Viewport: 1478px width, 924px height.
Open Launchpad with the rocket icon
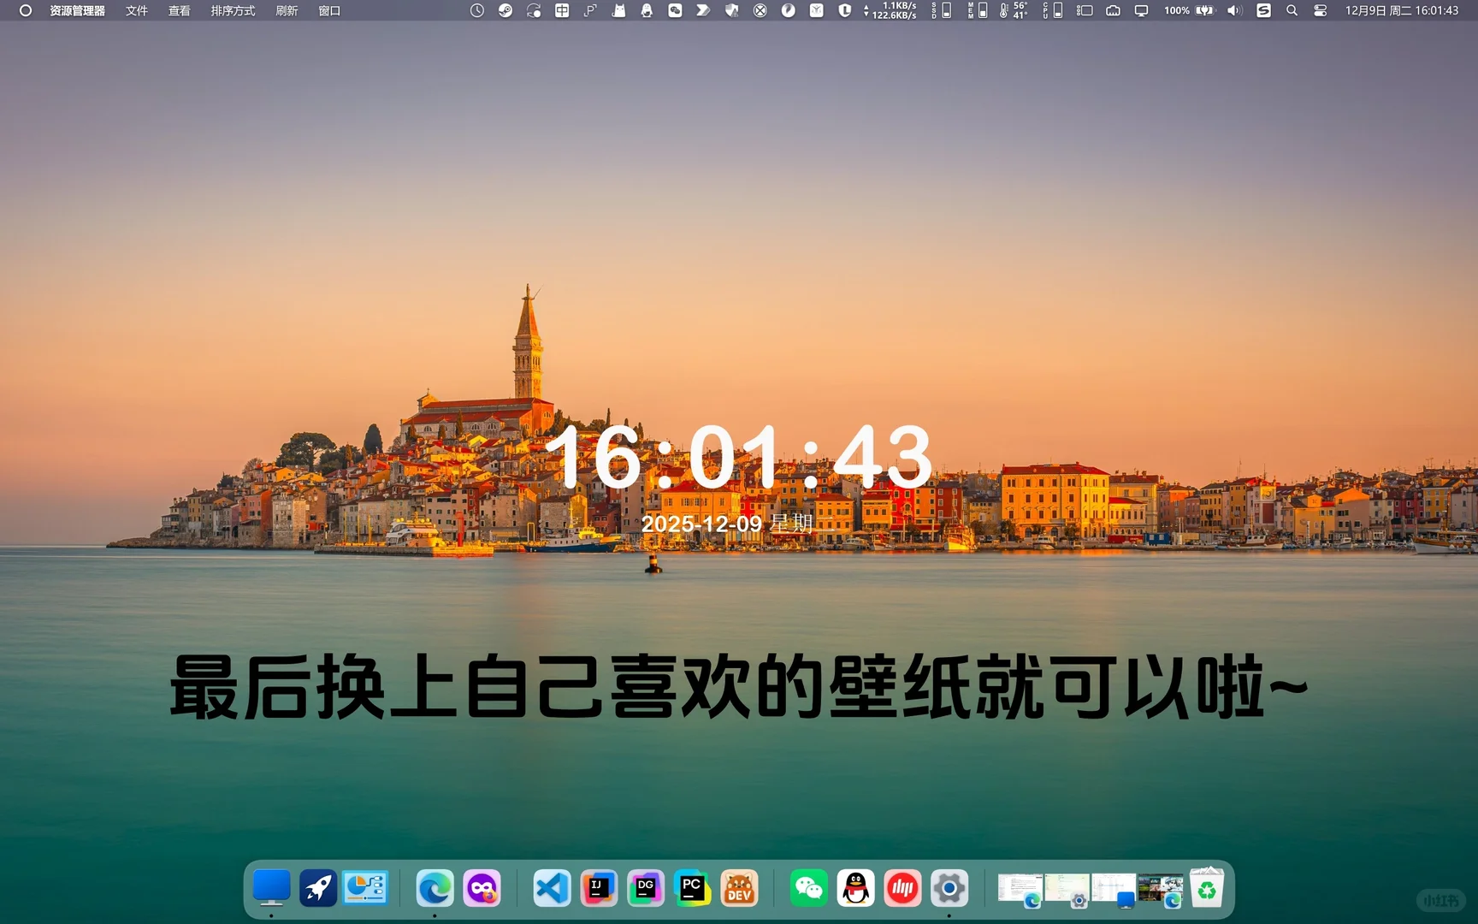pyautogui.click(x=318, y=889)
